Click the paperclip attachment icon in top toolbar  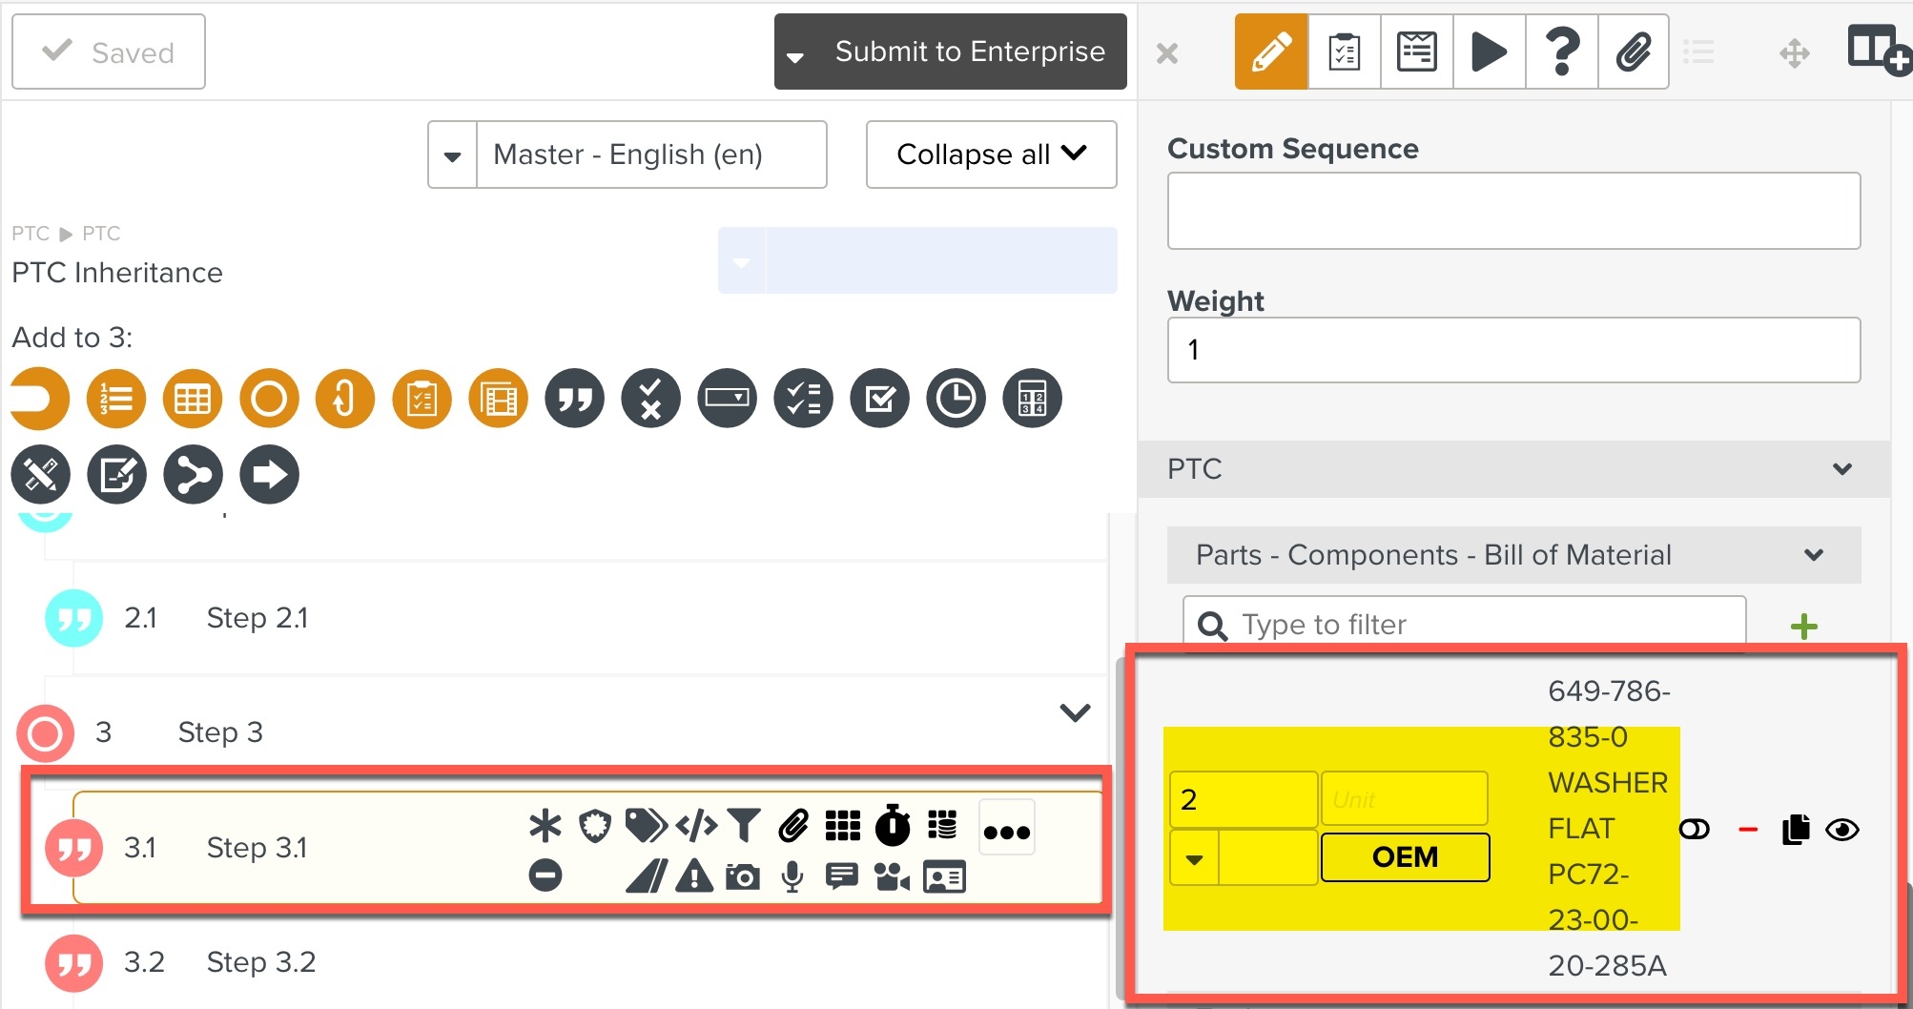pos(1633,51)
